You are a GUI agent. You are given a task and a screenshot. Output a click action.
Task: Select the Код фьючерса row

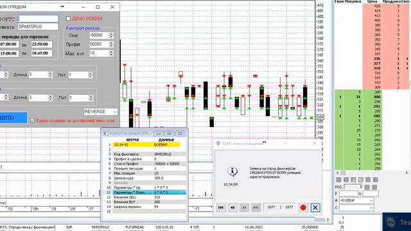coord(150,154)
